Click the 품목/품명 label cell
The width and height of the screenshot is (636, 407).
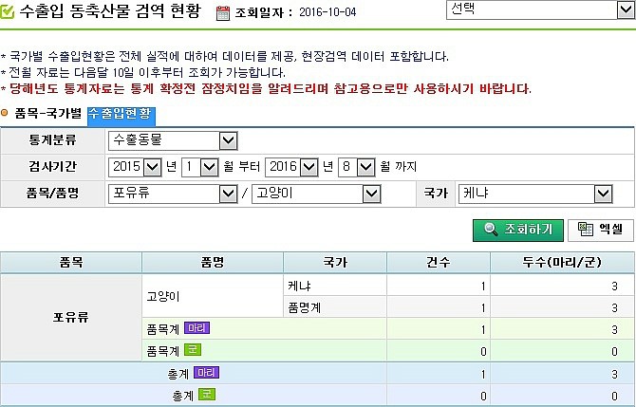[52, 194]
